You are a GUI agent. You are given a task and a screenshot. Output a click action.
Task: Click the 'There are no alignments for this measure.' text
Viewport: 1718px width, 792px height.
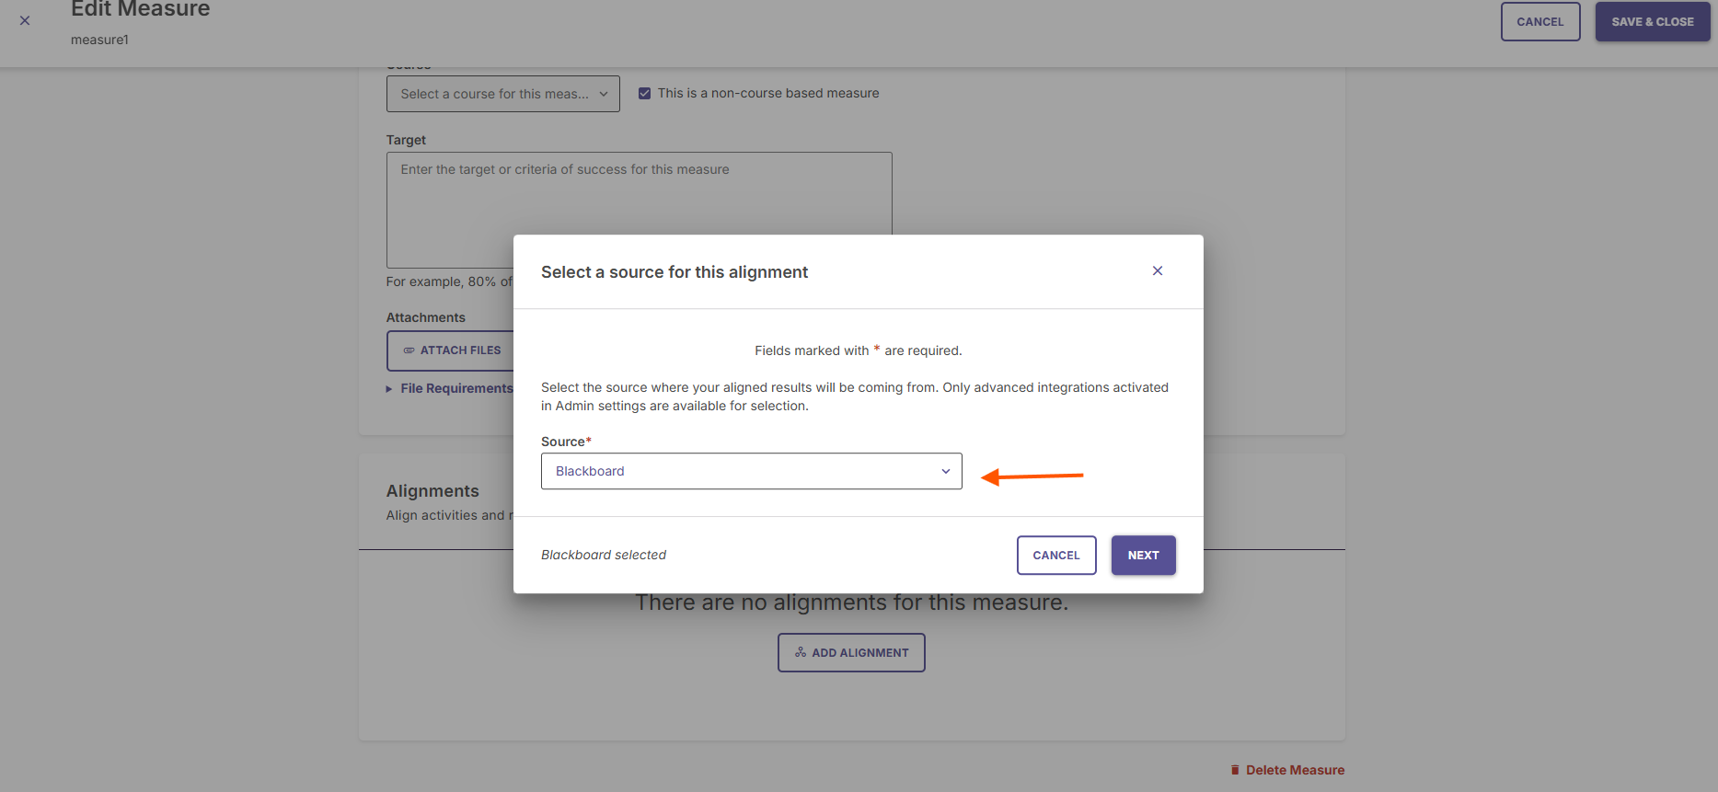point(851,603)
